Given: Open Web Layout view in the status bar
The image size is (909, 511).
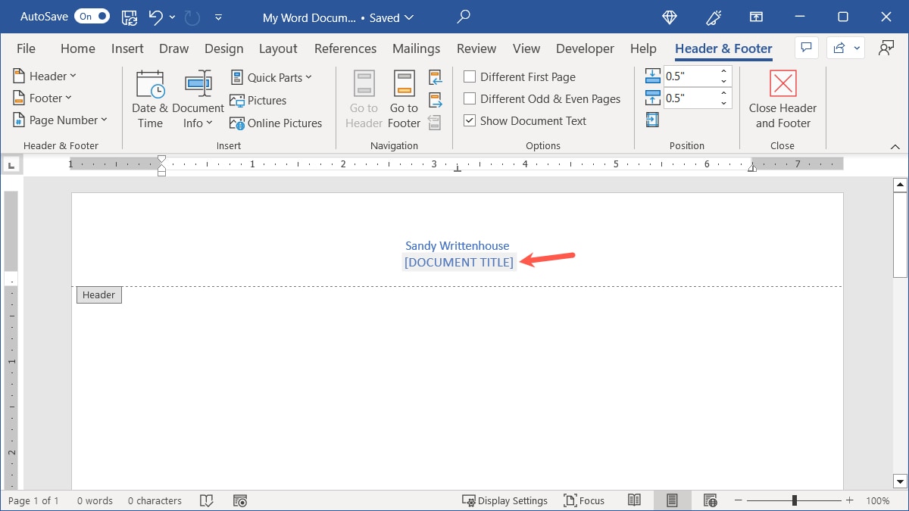Looking at the screenshot, I should pos(710,500).
